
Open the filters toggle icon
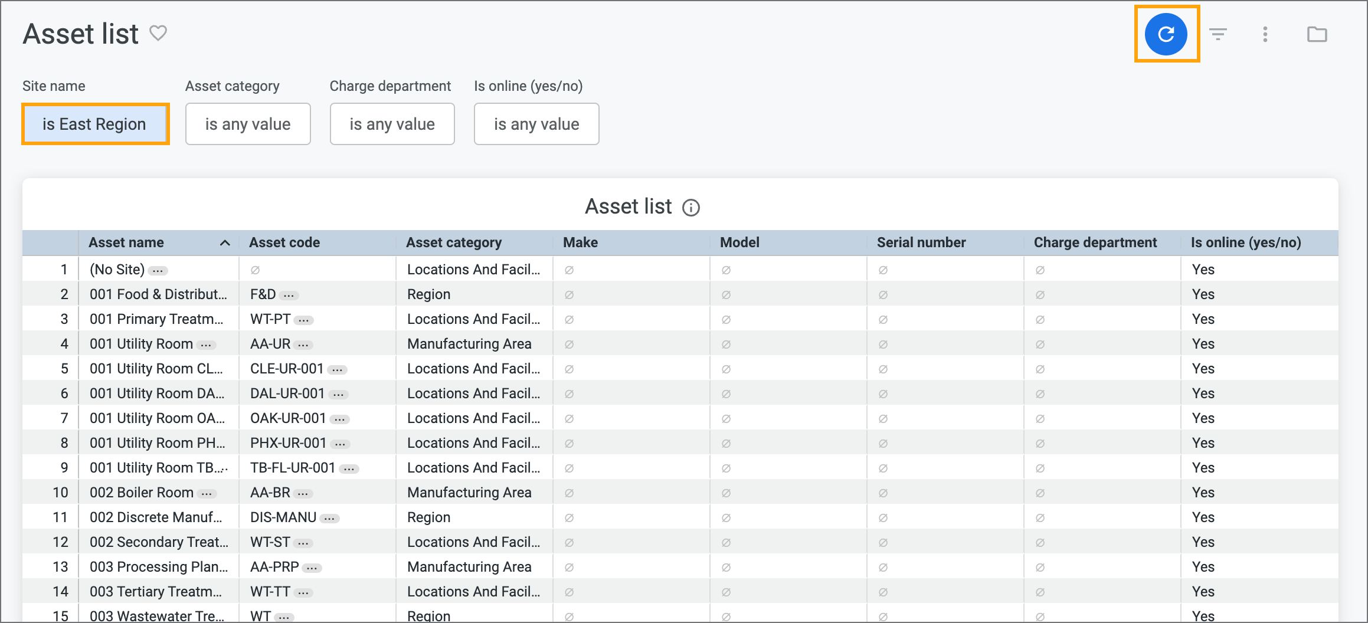pyautogui.click(x=1218, y=34)
